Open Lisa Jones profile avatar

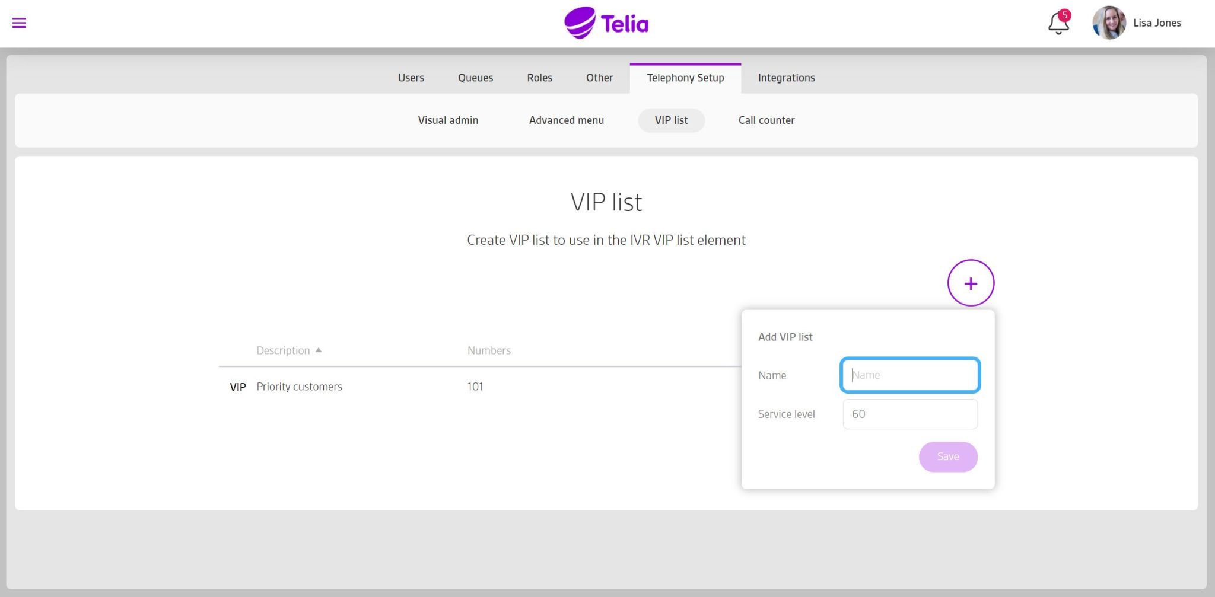[1109, 23]
